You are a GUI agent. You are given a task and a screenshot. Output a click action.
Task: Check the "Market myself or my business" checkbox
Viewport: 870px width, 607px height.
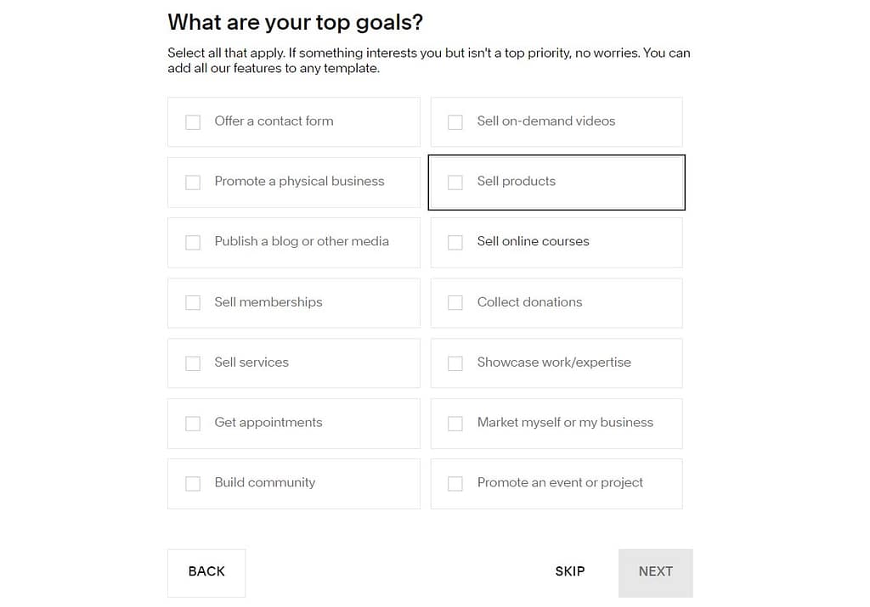(455, 424)
